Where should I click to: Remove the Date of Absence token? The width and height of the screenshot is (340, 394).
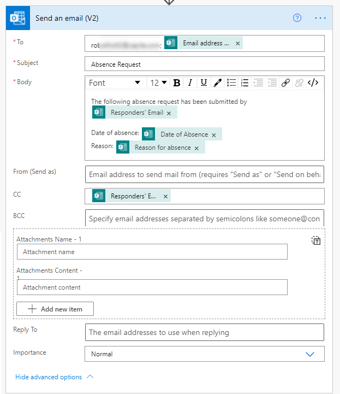click(x=214, y=135)
